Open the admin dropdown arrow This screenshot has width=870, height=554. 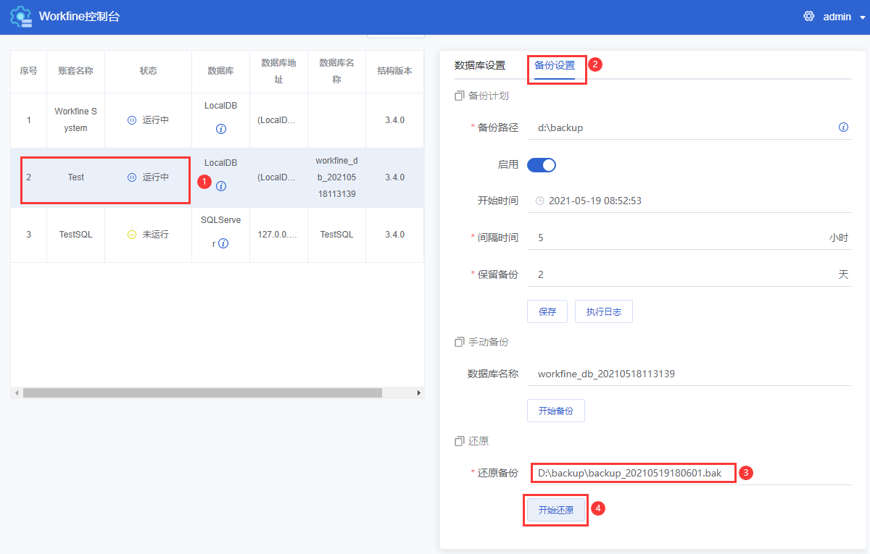coord(862,17)
